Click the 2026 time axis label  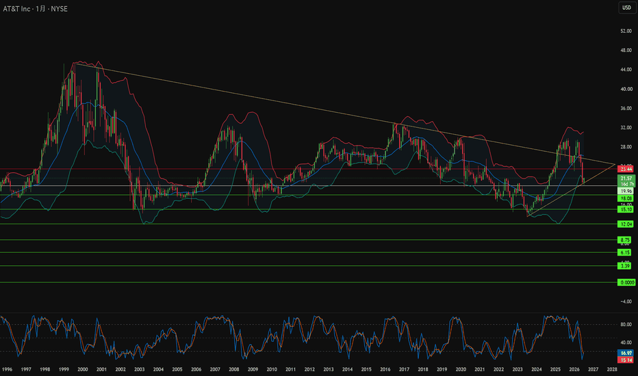574,369
